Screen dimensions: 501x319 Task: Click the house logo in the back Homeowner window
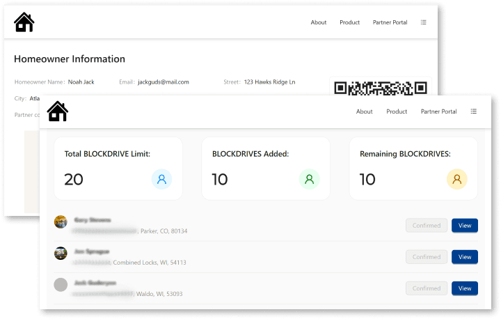click(x=24, y=22)
